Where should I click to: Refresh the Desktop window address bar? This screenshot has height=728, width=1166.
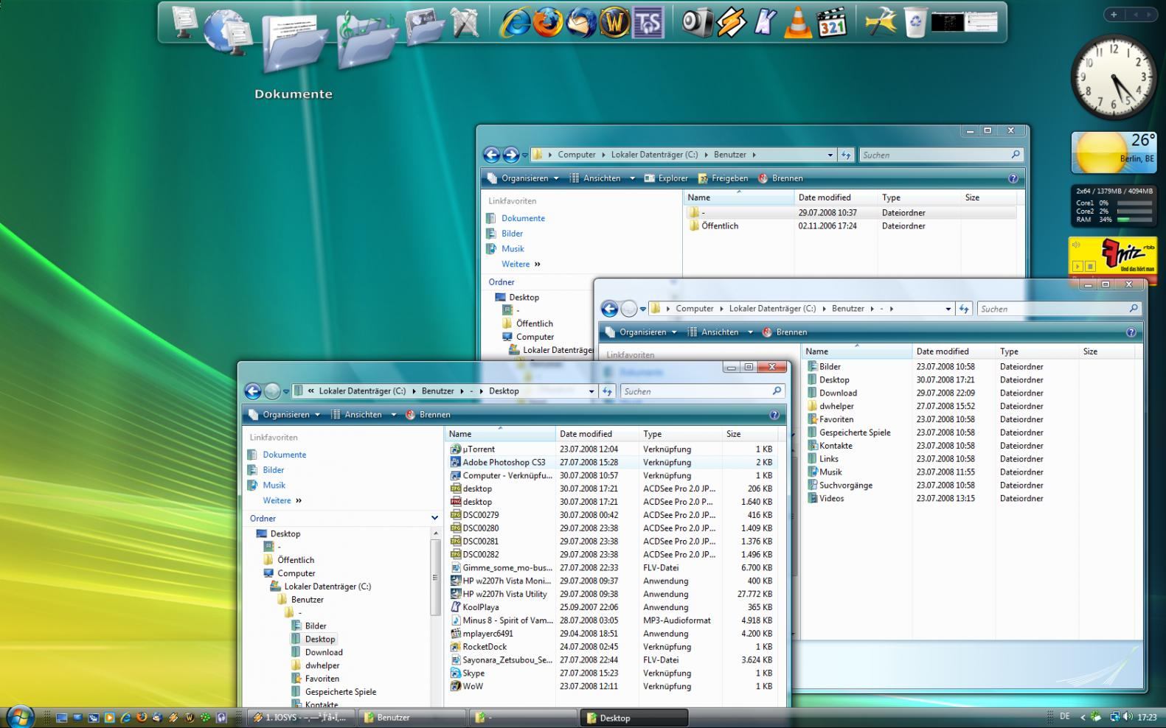point(608,391)
